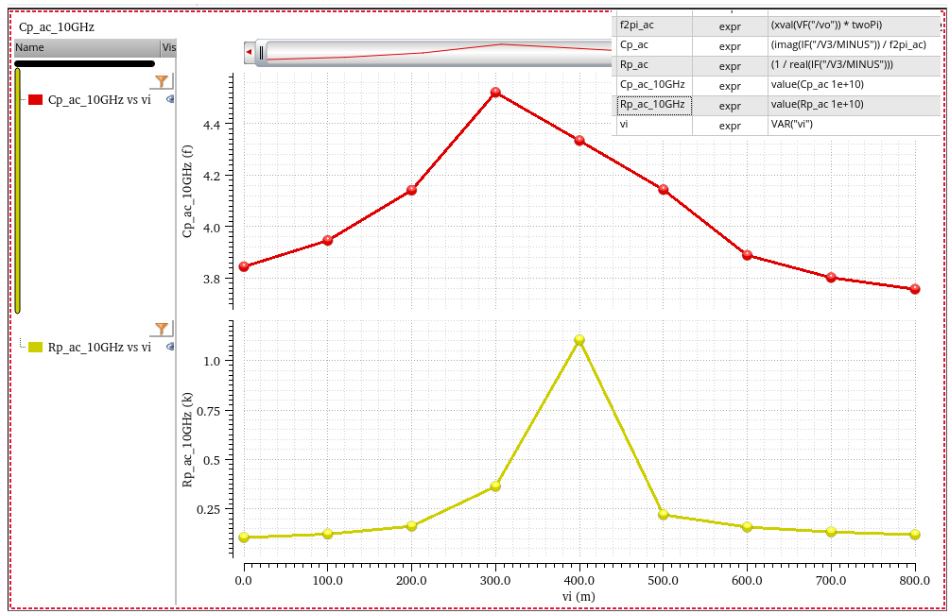Click the last data point of the yellow curve
This screenshot has width=950, height=614.
point(915,535)
